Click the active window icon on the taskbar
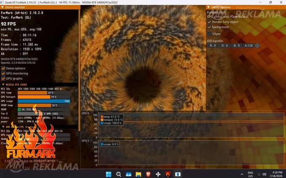The image size is (286, 178). (x=178, y=174)
